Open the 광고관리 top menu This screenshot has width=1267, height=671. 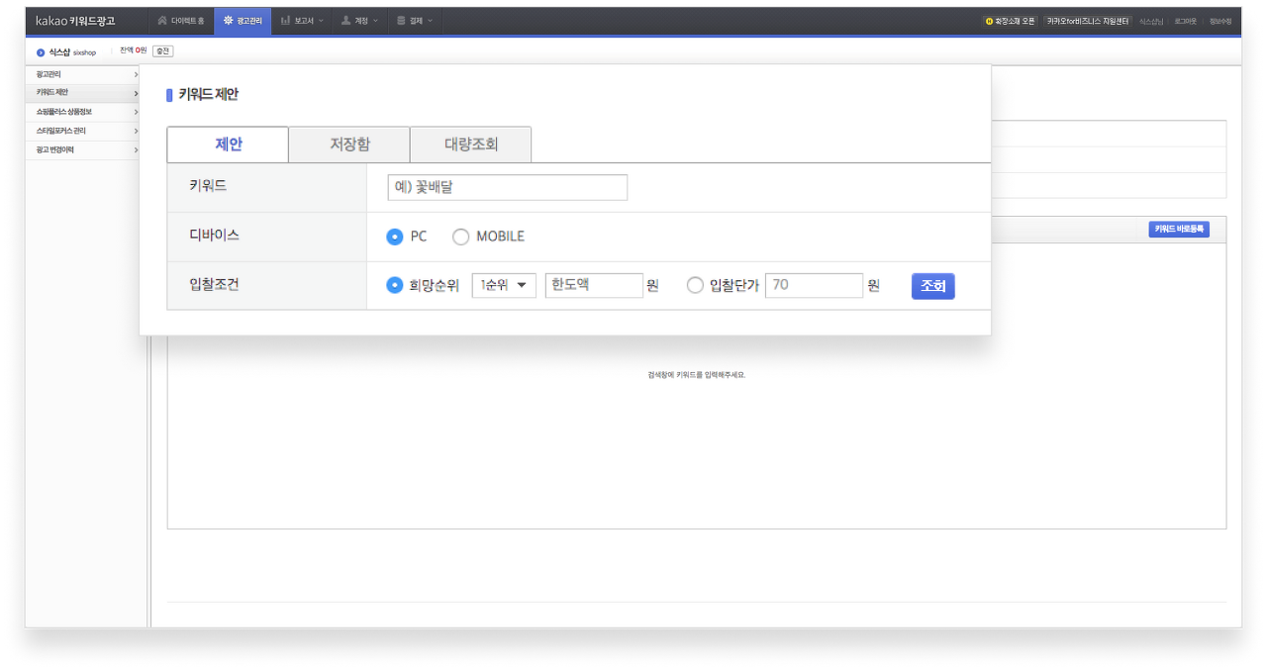(x=243, y=21)
